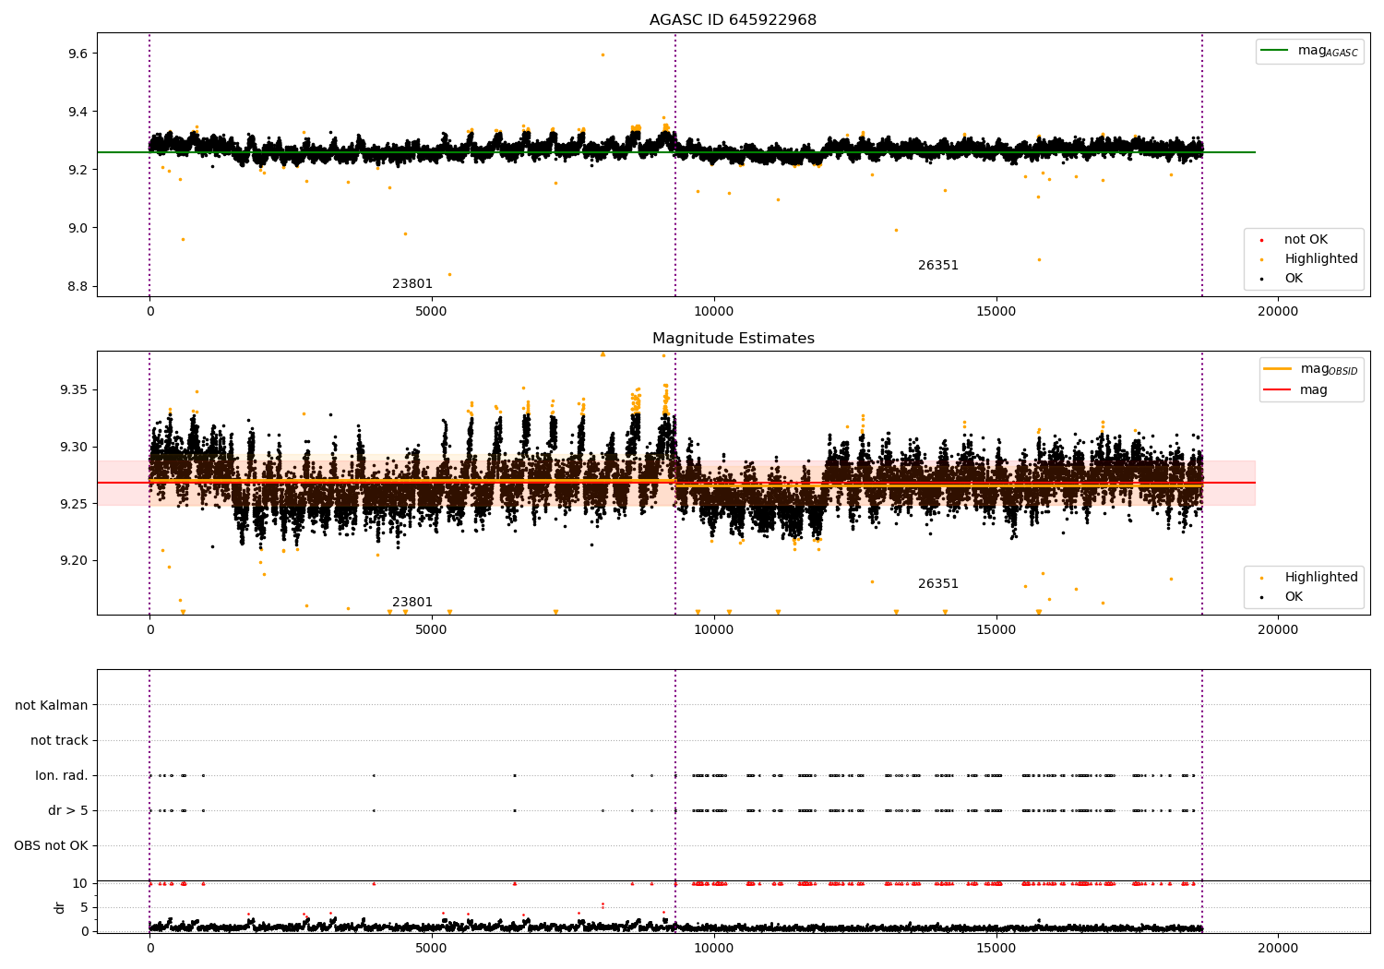Select 'Highlighted' legend entry in the AGASC ID plot
The height and width of the screenshot is (969, 1384).
tap(1321, 259)
